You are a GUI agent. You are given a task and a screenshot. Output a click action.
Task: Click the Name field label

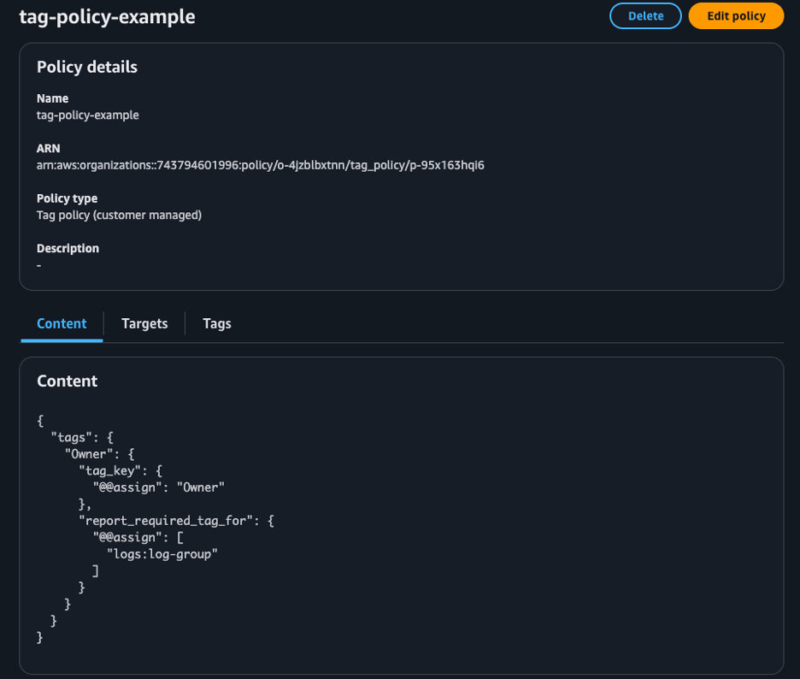(x=52, y=98)
